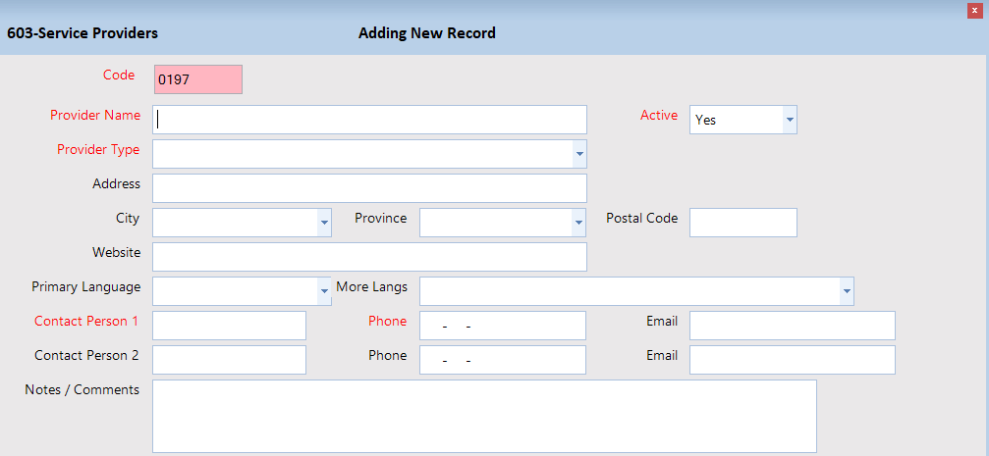
Task: Click inside the Notes / Comments box
Action: tap(484, 416)
